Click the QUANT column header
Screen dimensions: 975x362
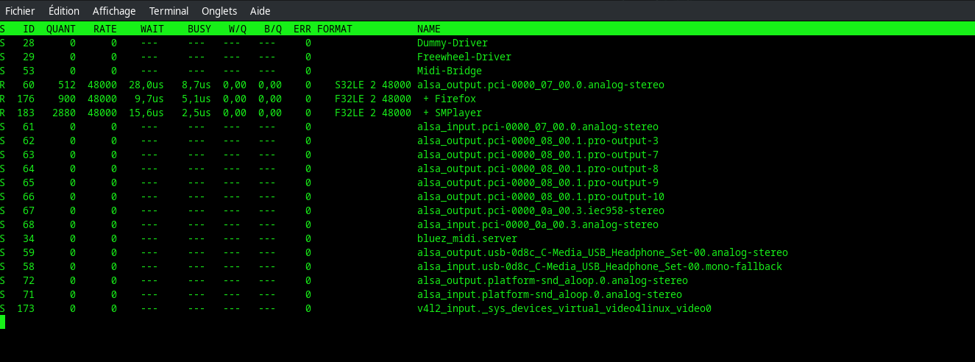click(61, 29)
